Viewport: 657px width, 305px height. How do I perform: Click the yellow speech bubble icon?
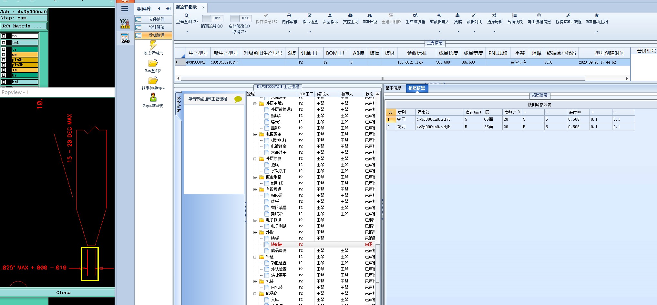[x=238, y=99]
